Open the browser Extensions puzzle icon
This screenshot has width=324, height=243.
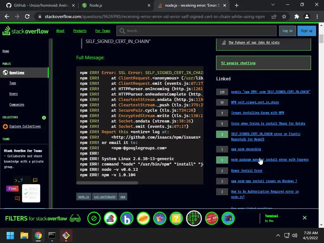click(x=297, y=16)
